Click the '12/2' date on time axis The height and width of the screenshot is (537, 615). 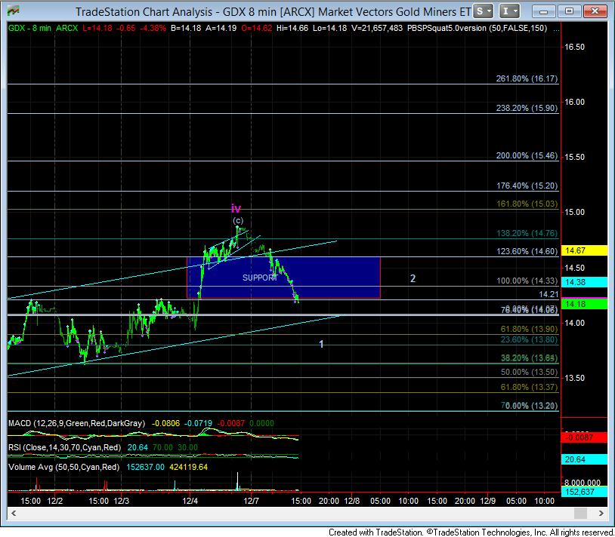tap(55, 501)
